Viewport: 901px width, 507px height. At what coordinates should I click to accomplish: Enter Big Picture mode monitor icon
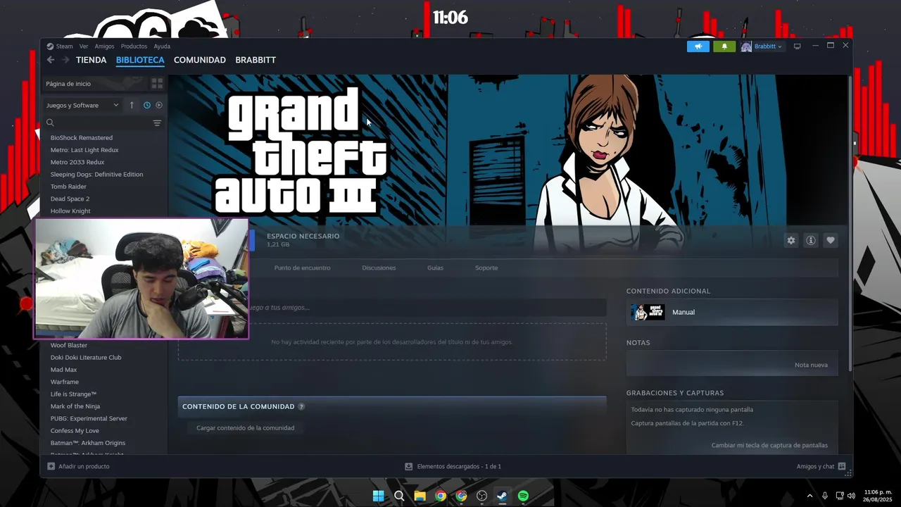click(797, 46)
